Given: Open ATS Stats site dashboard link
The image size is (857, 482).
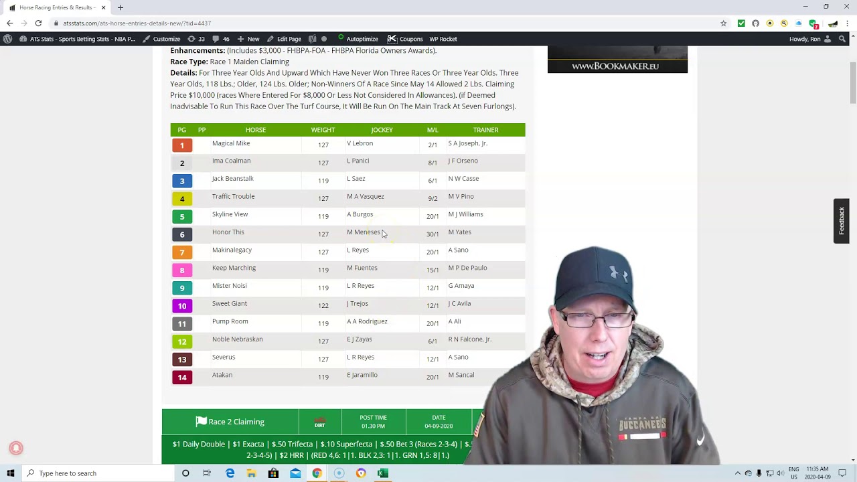Looking at the screenshot, I should click(77, 39).
